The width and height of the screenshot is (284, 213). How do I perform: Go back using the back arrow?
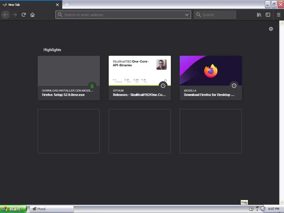pyautogui.click(x=6, y=15)
